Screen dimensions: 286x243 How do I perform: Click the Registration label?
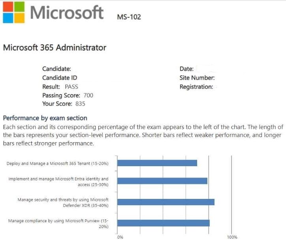[x=196, y=87]
